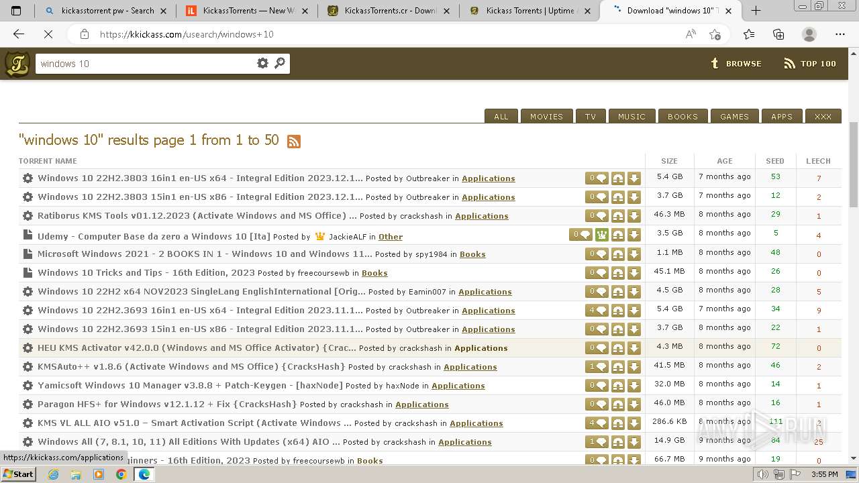Comments icon for Windows 10 22H2 x64 NOV2023 row
The width and height of the screenshot is (859, 483).
click(597, 291)
